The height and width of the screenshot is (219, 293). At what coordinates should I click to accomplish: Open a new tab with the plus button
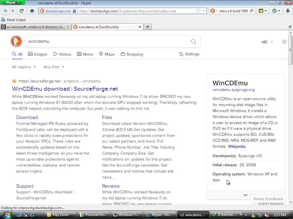coord(148,27)
